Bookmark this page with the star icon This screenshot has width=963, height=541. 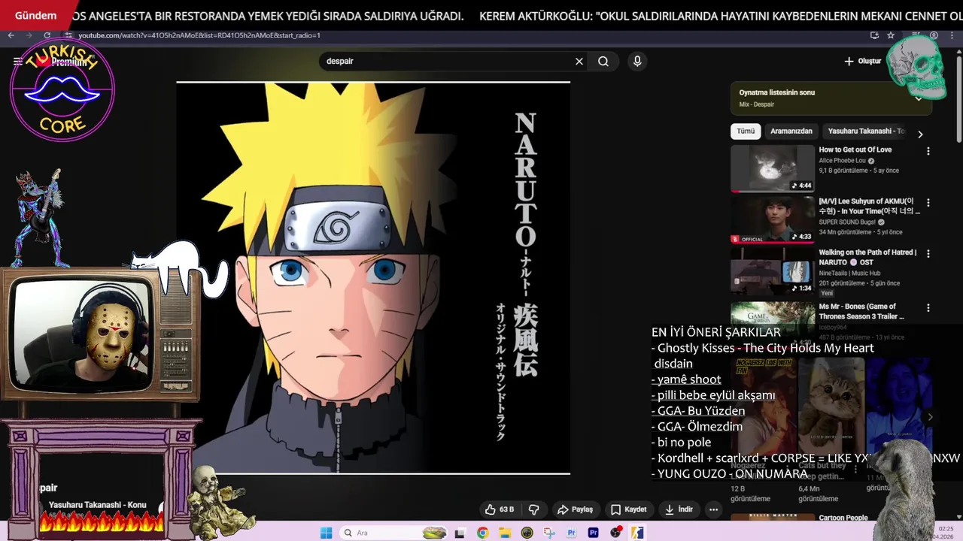coord(891,35)
